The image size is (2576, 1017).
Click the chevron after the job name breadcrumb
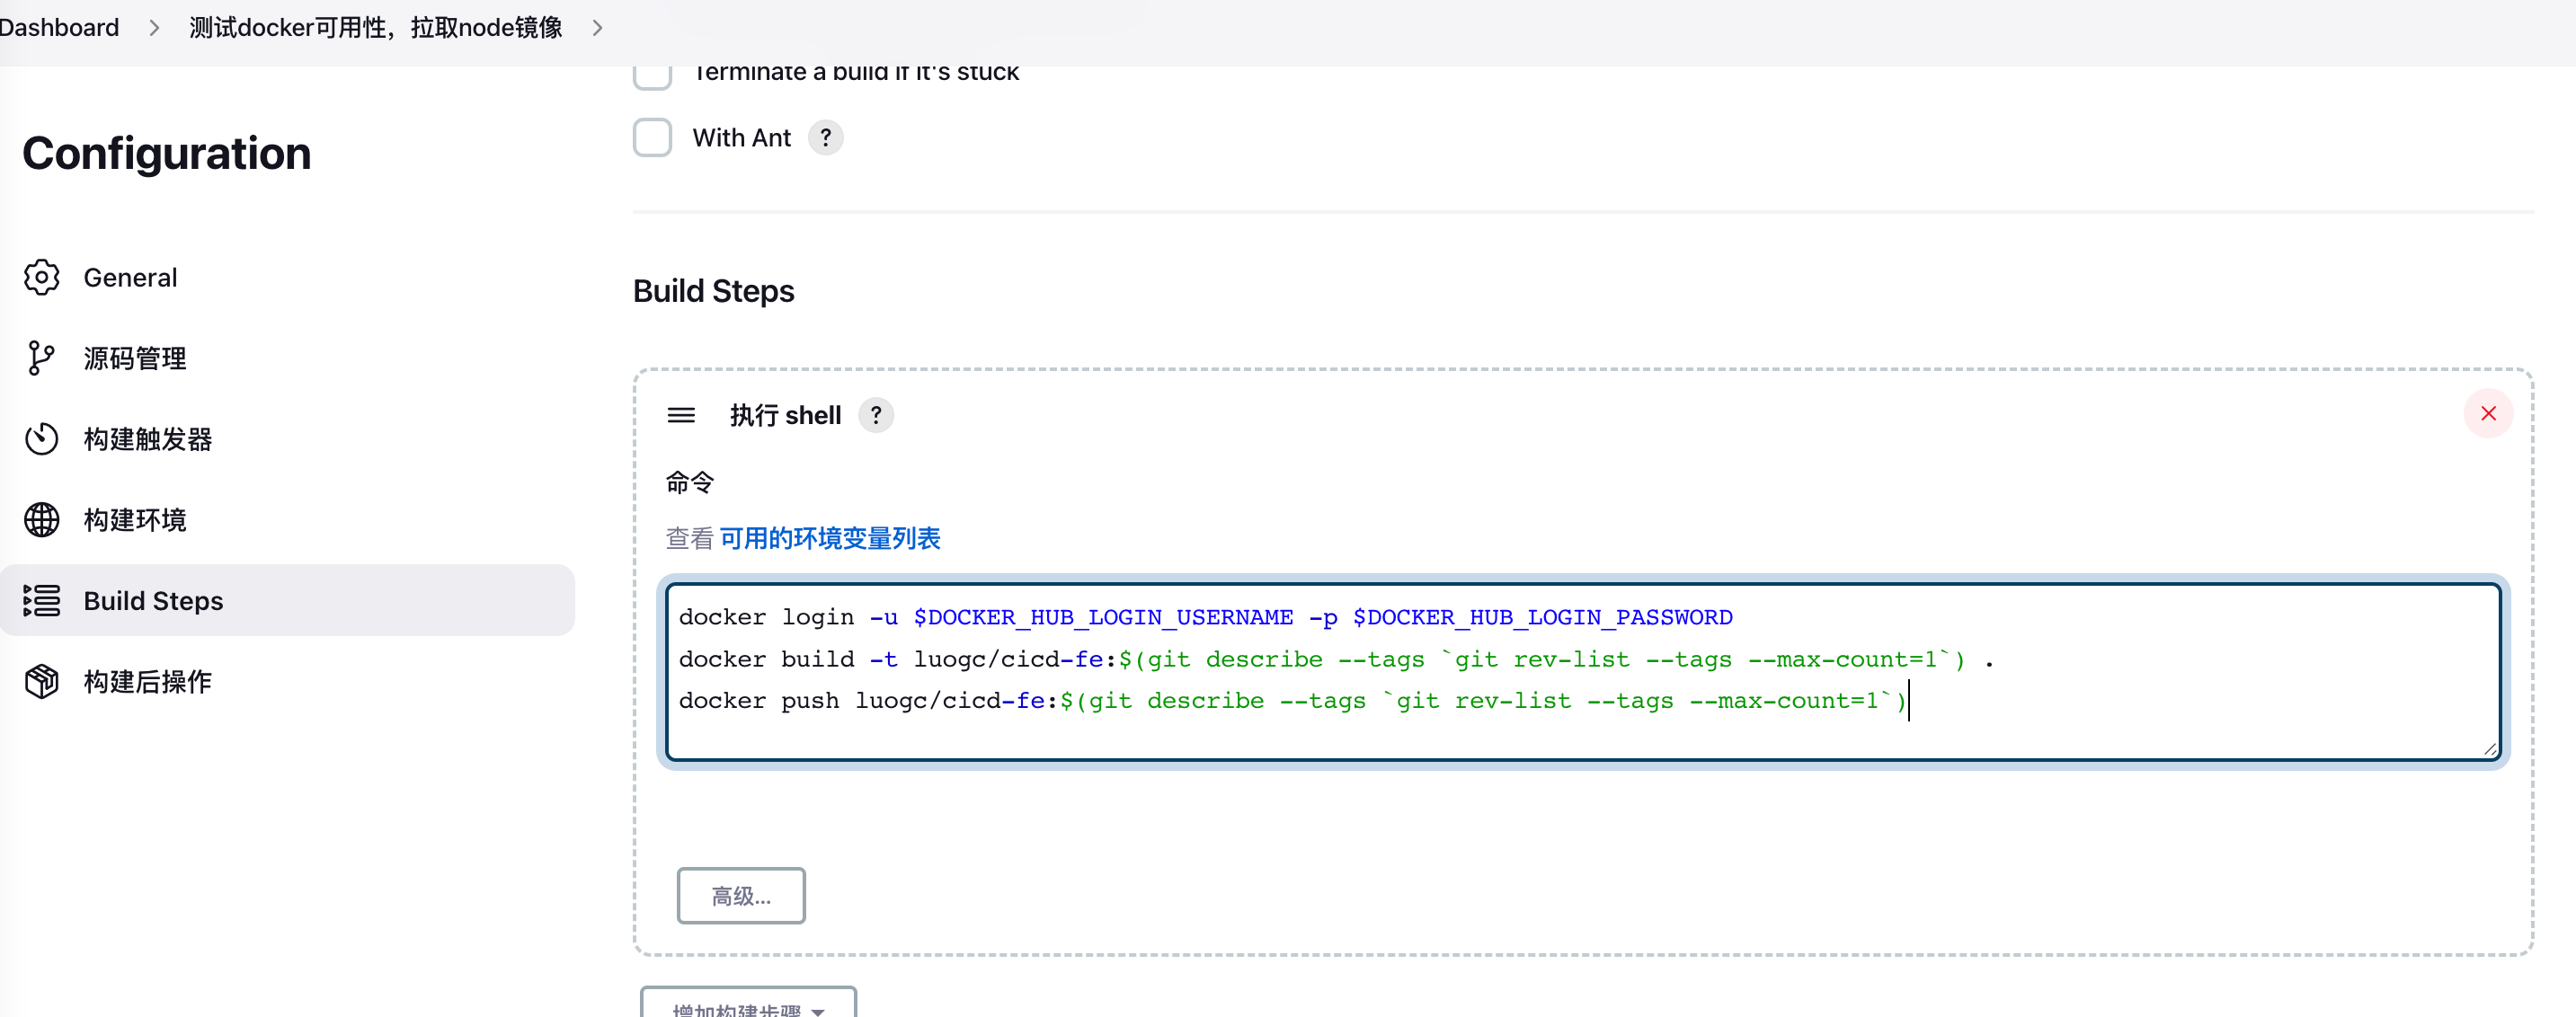(x=597, y=28)
